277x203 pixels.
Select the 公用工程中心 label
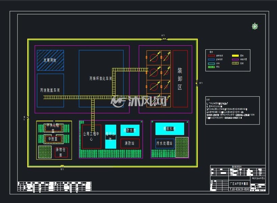click(x=91, y=136)
